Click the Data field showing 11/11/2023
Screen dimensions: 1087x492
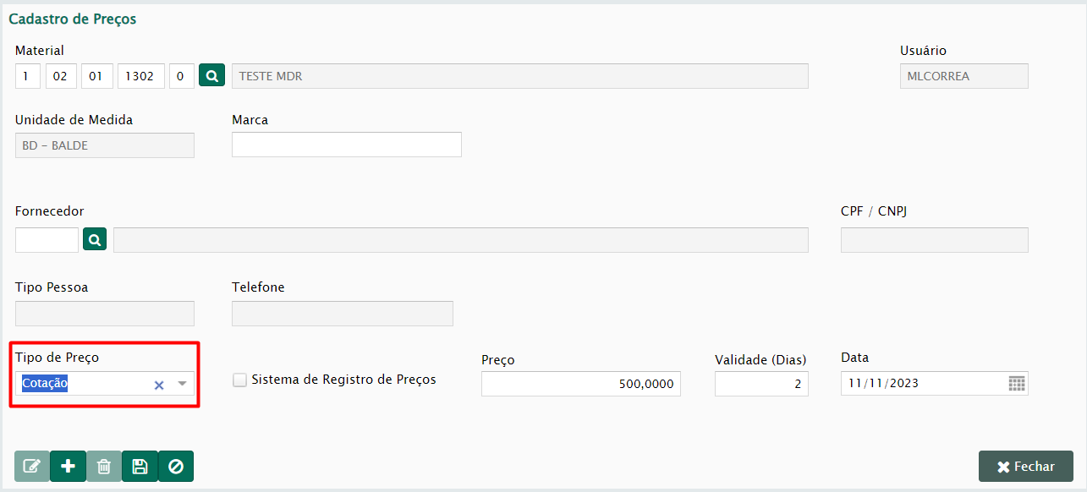pyautogui.click(x=922, y=384)
